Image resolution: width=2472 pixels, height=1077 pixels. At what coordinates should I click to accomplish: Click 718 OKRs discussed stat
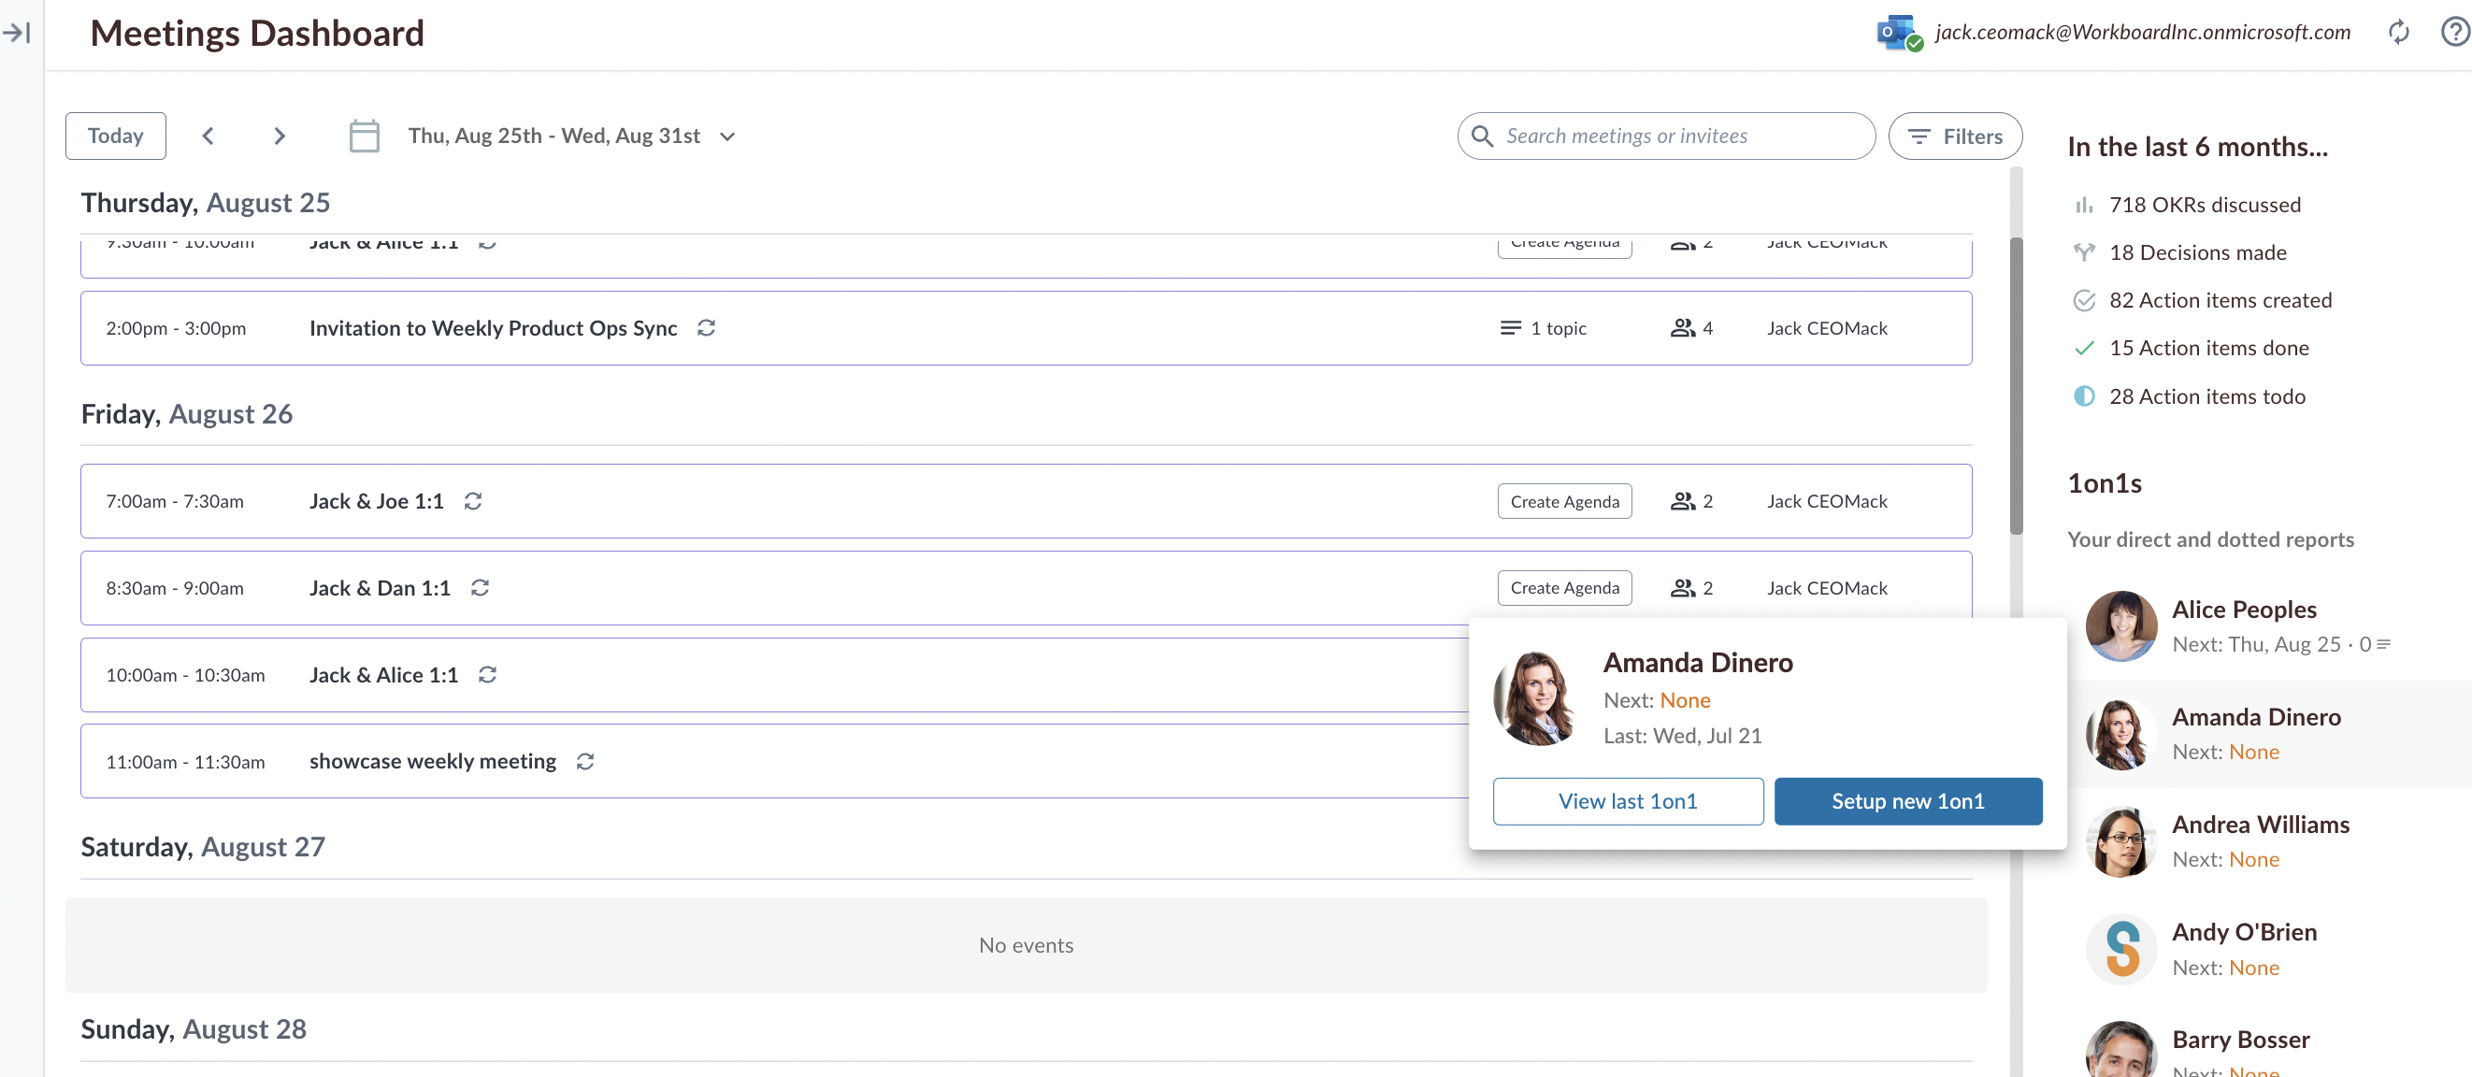[2205, 205]
